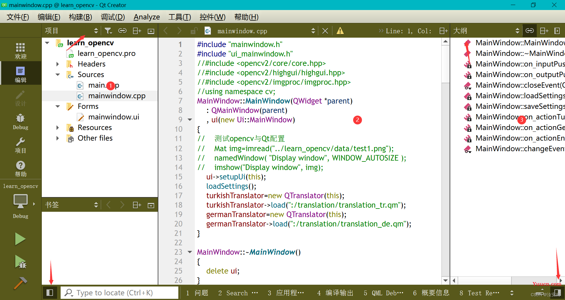Open the 构建(B) menu
Viewport: 565px width, 300px height.
80,17
